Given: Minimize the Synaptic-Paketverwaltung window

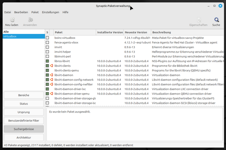Looking at the screenshot, I should (x=208, y=6).
